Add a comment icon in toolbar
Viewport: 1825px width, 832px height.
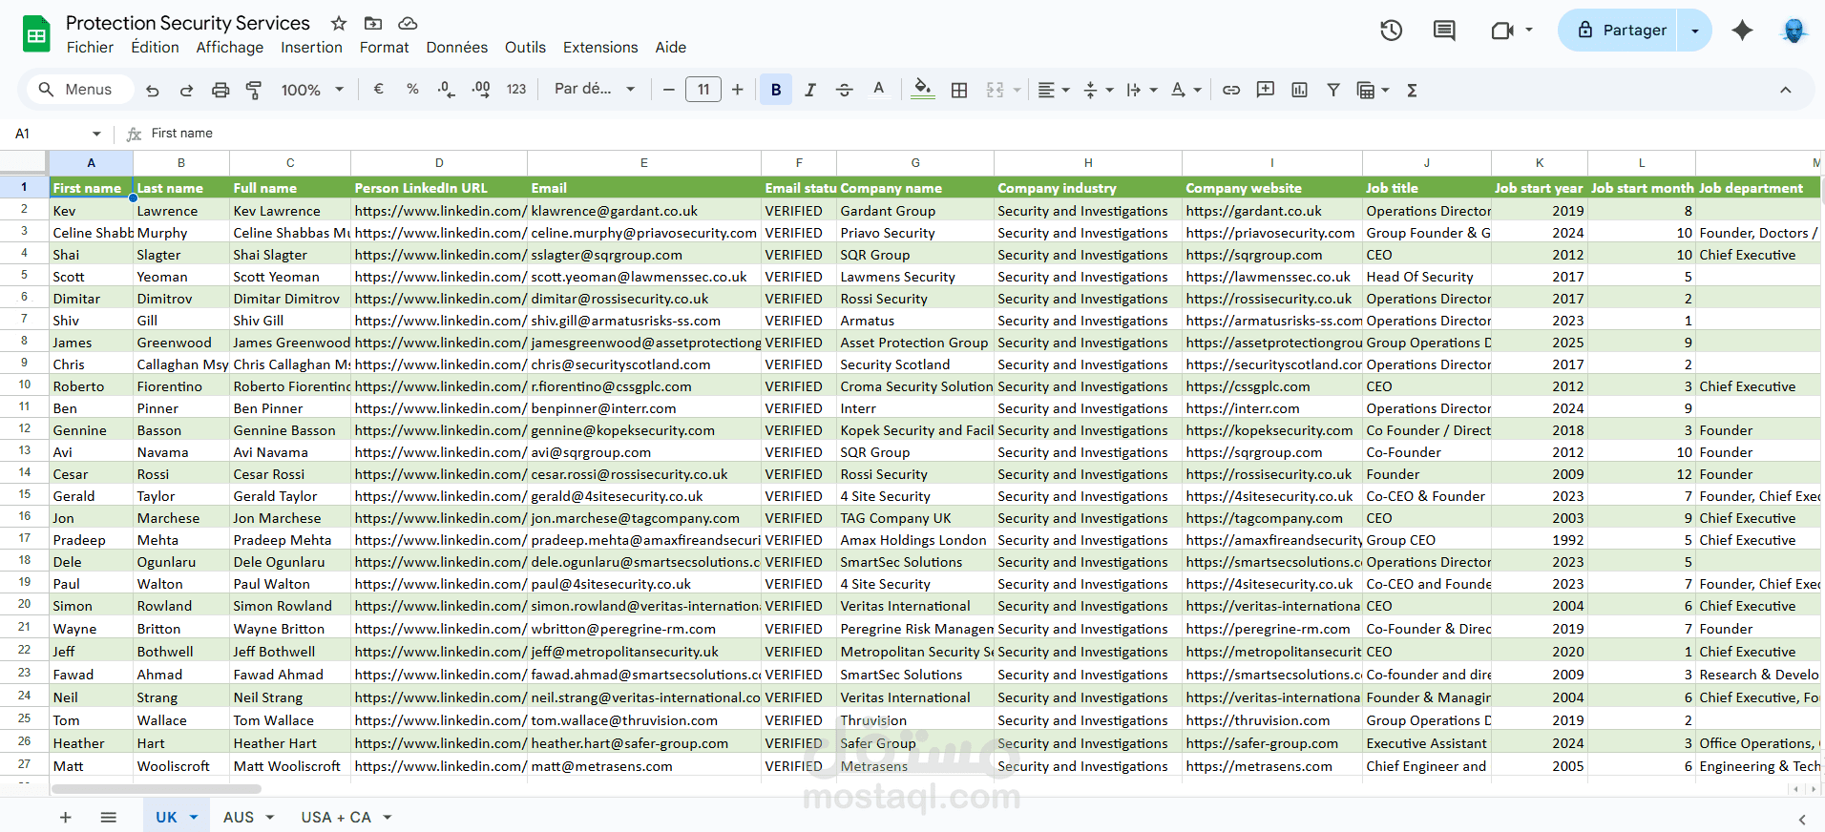1266,90
